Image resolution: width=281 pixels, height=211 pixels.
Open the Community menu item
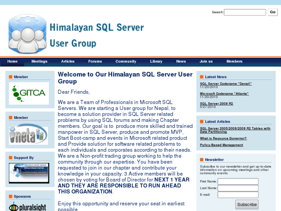tap(126, 62)
